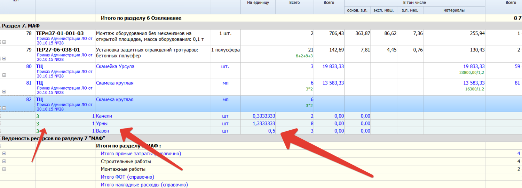Collapse the Раздел 7. МАФ section
The height and width of the screenshot is (188, 522).
click(1, 26)
